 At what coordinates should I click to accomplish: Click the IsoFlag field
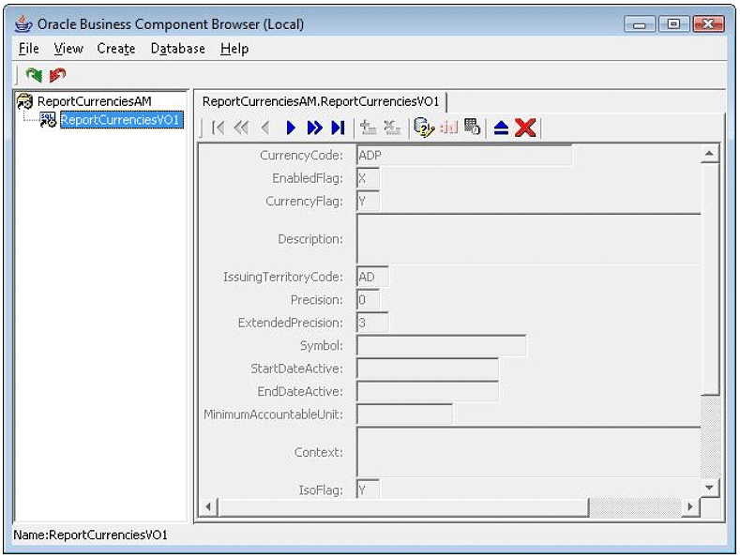[368, 490]
